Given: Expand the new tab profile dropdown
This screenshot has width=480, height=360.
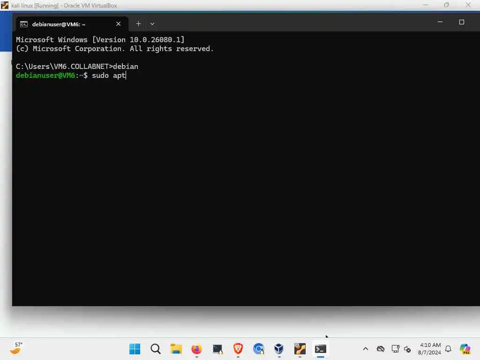Looking at the screenshot, I should [152, 24].
